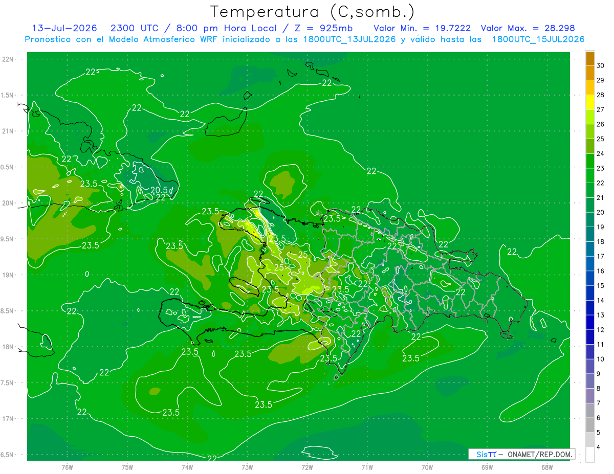
Task: Click the '20N' latitude axis label
Action: (9, 204)
